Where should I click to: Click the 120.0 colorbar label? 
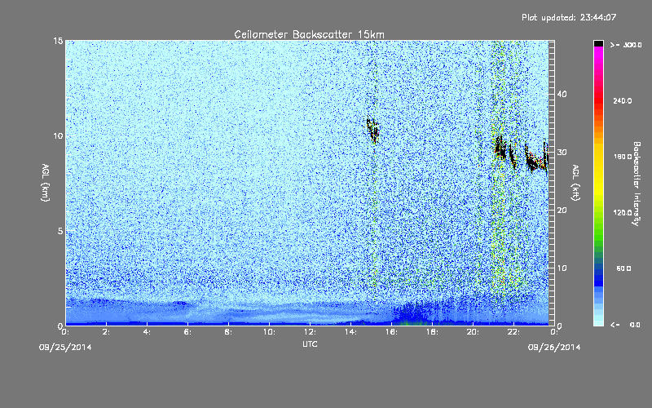click(x=622, y=213)
